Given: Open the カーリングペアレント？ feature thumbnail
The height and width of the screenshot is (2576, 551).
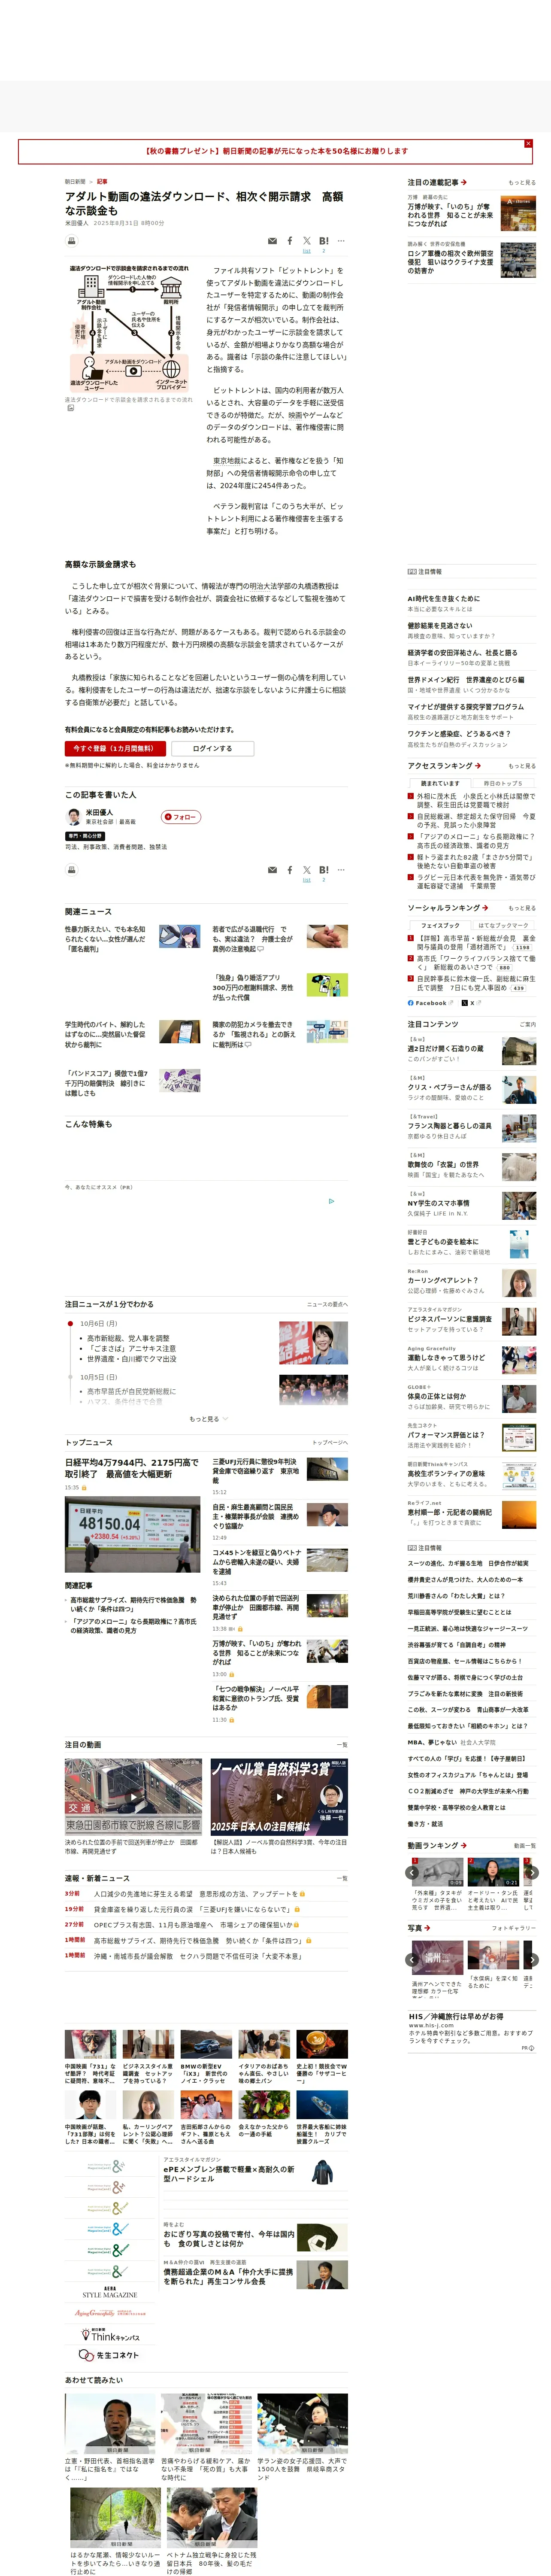Looking at the screenshot, I should click(518, 1283).
